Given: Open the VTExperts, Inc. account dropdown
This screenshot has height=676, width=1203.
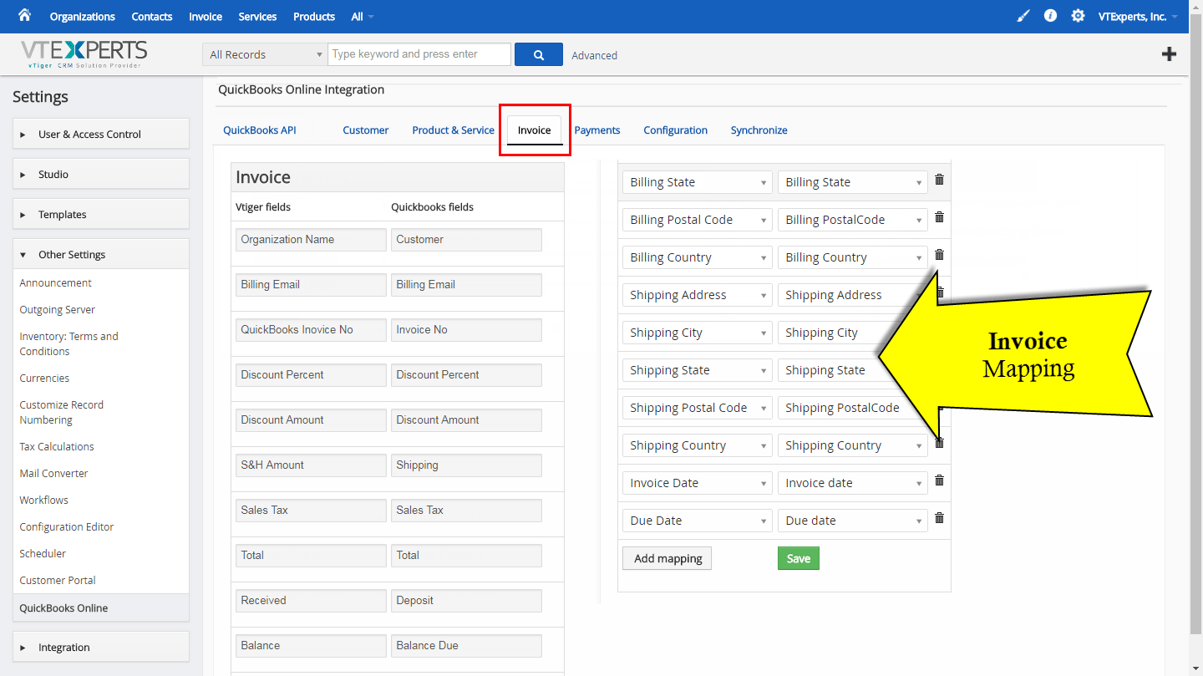Looking at the screenshot, I should pyautogui.click(x=1138, y=15).
